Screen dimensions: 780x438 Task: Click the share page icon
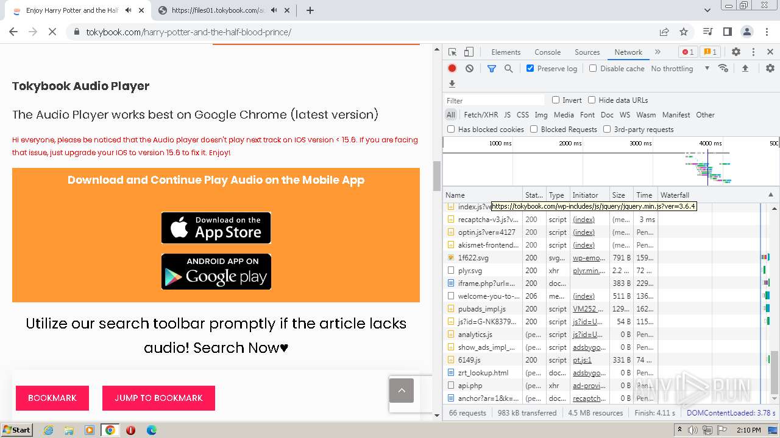coord(664,32)
